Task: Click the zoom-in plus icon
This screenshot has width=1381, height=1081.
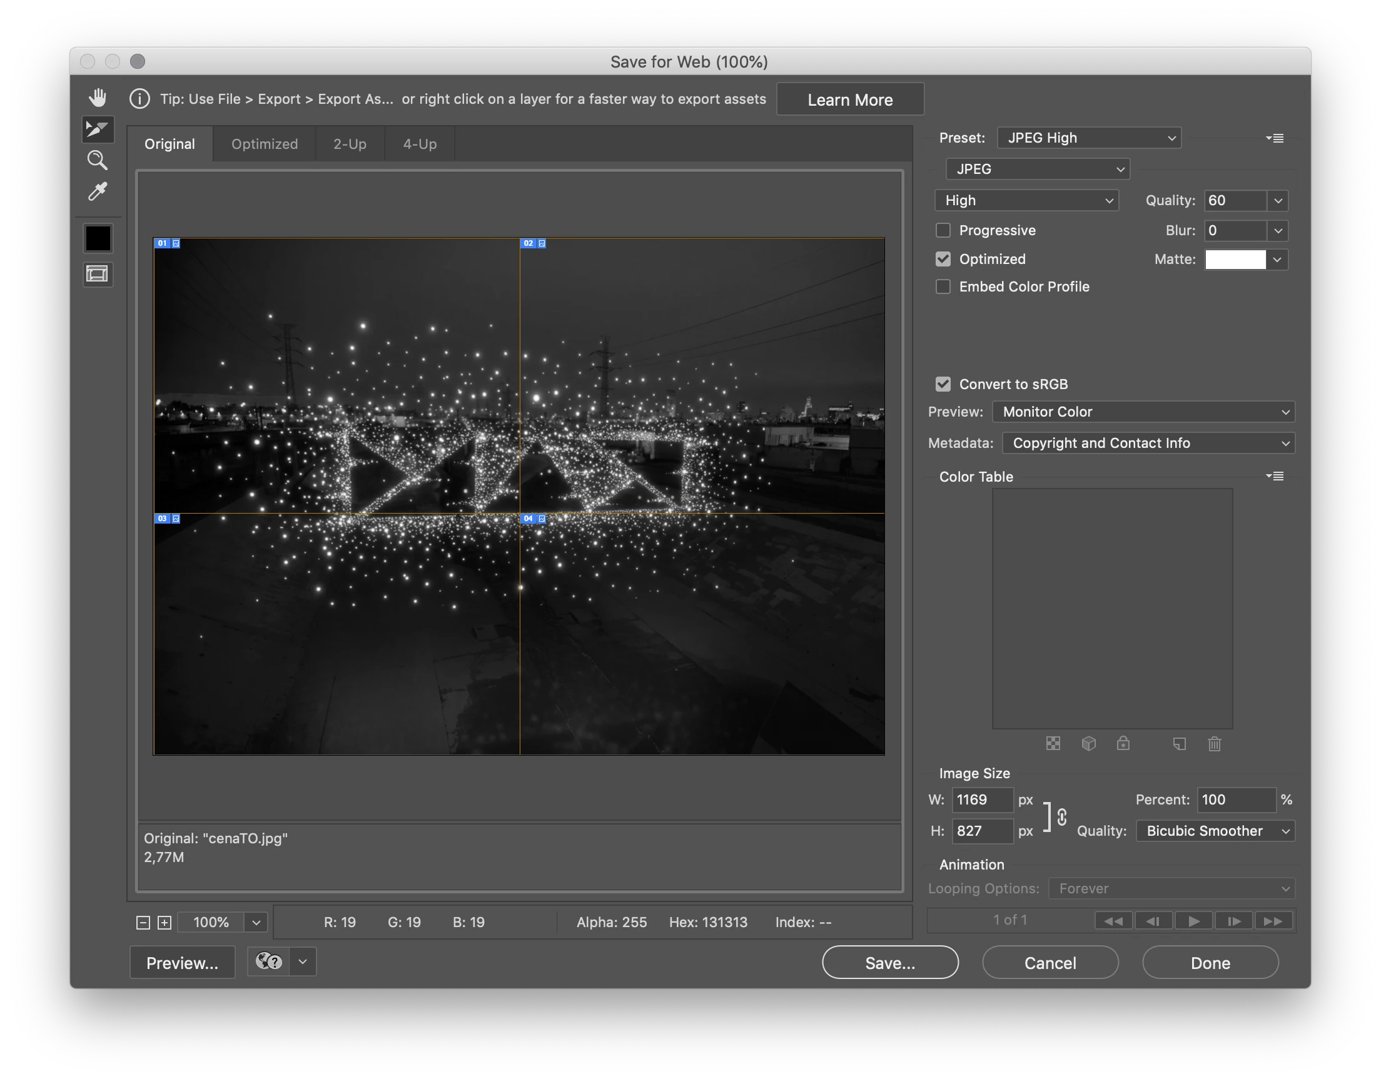Action: [x=164, y=923]
